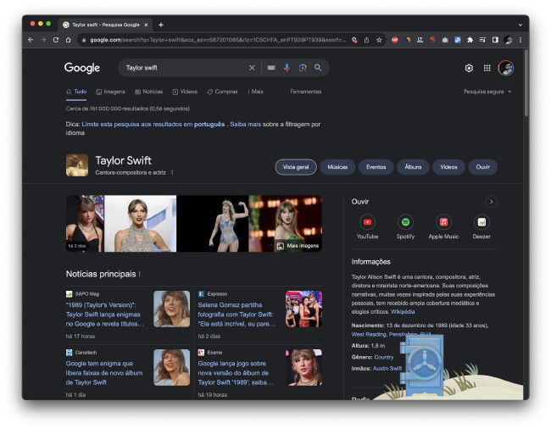Open the Google account avatar
The height and width of the screenshot is (429, 551).
(506, 68)
